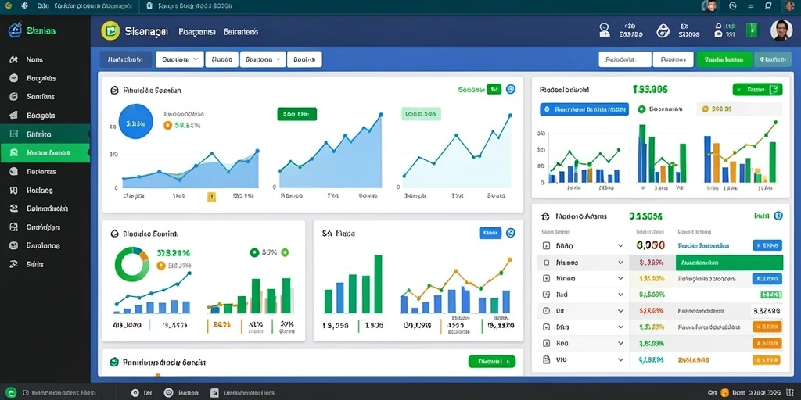Image resolution: width=801 pixels, height=400 pixels.
Task: Click the document icon in the top tab
Action: (x=149, y=5)
